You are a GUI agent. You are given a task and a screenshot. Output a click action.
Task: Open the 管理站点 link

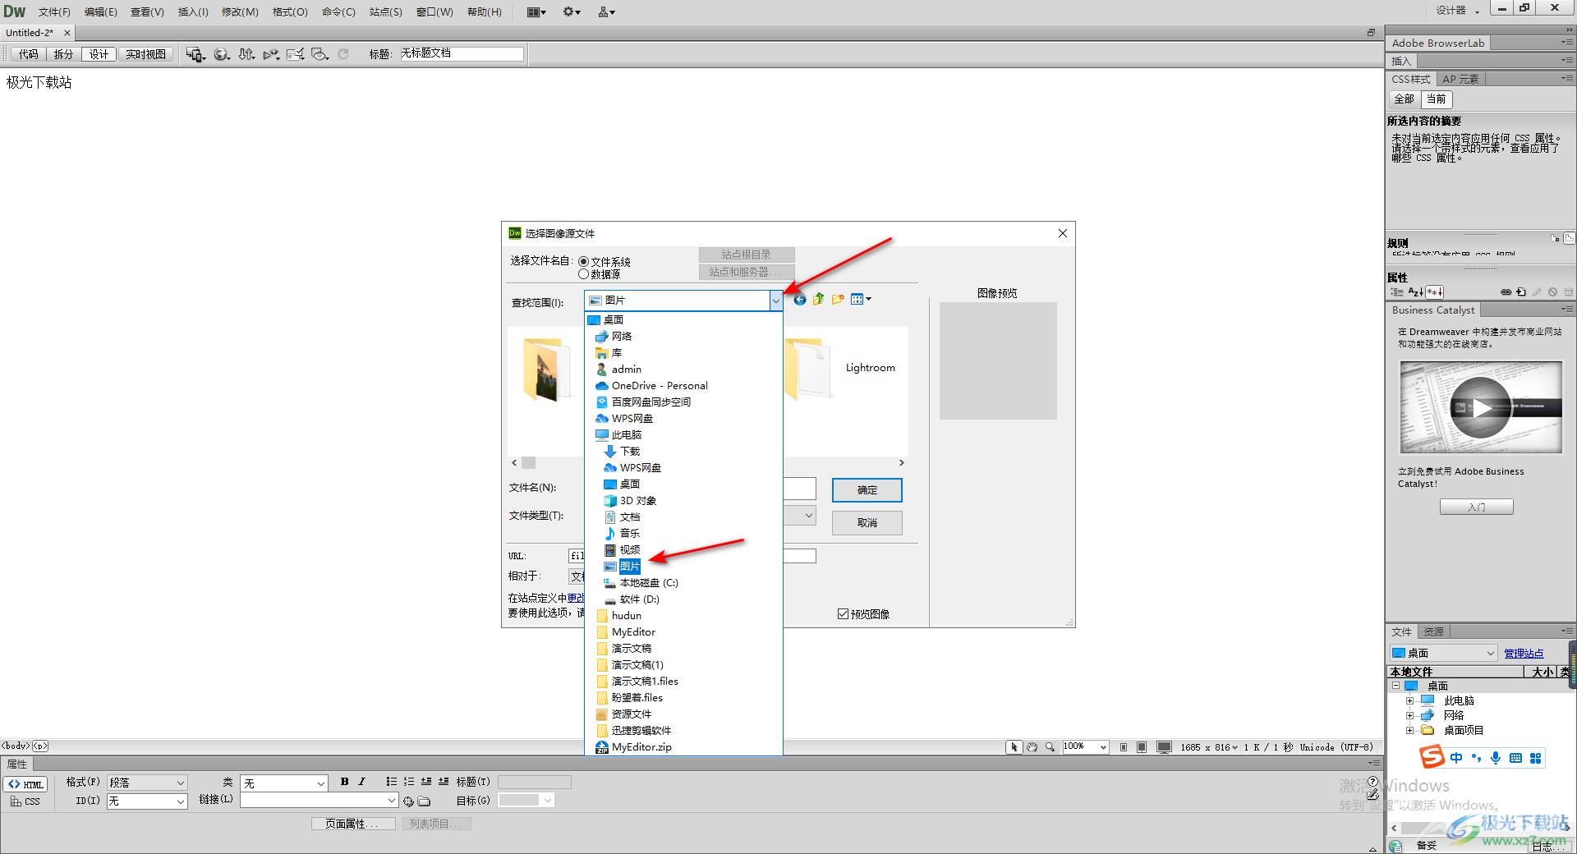pyautogui.click(x=1524, y=654)
